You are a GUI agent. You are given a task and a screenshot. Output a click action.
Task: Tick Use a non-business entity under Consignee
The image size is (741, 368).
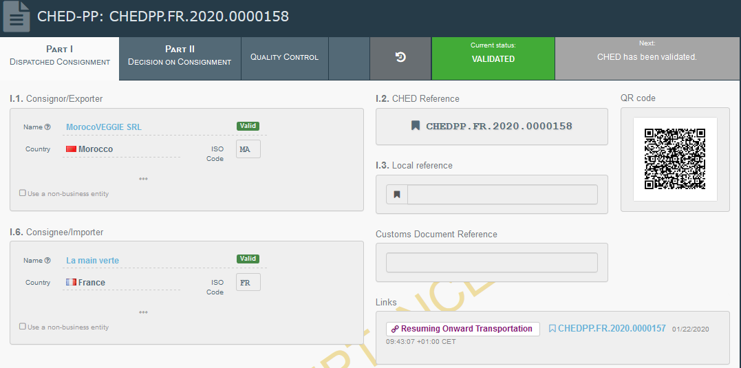[22, 327]
